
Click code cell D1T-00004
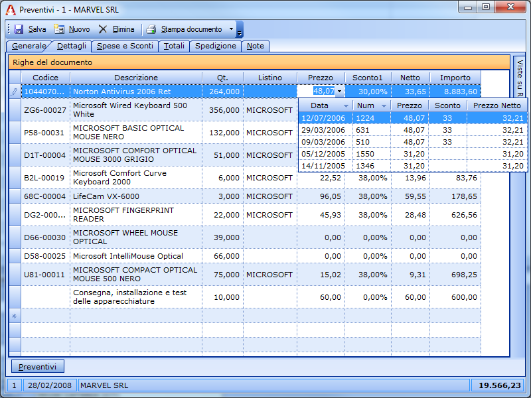click(x=45, y=155)
